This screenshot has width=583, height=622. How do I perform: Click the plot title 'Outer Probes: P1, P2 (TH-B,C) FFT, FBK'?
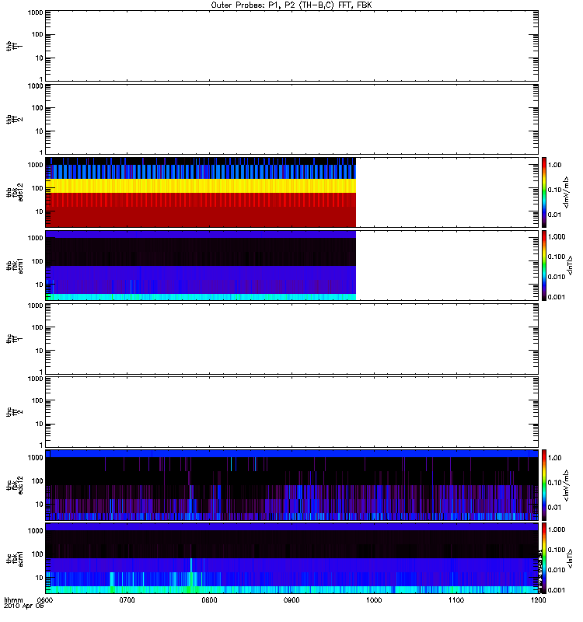click(291, 5)
